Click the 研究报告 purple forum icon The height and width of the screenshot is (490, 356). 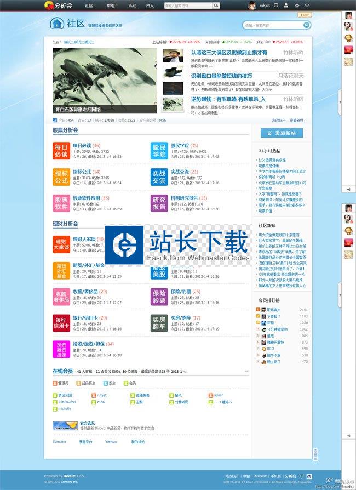[x=159, y=203]
